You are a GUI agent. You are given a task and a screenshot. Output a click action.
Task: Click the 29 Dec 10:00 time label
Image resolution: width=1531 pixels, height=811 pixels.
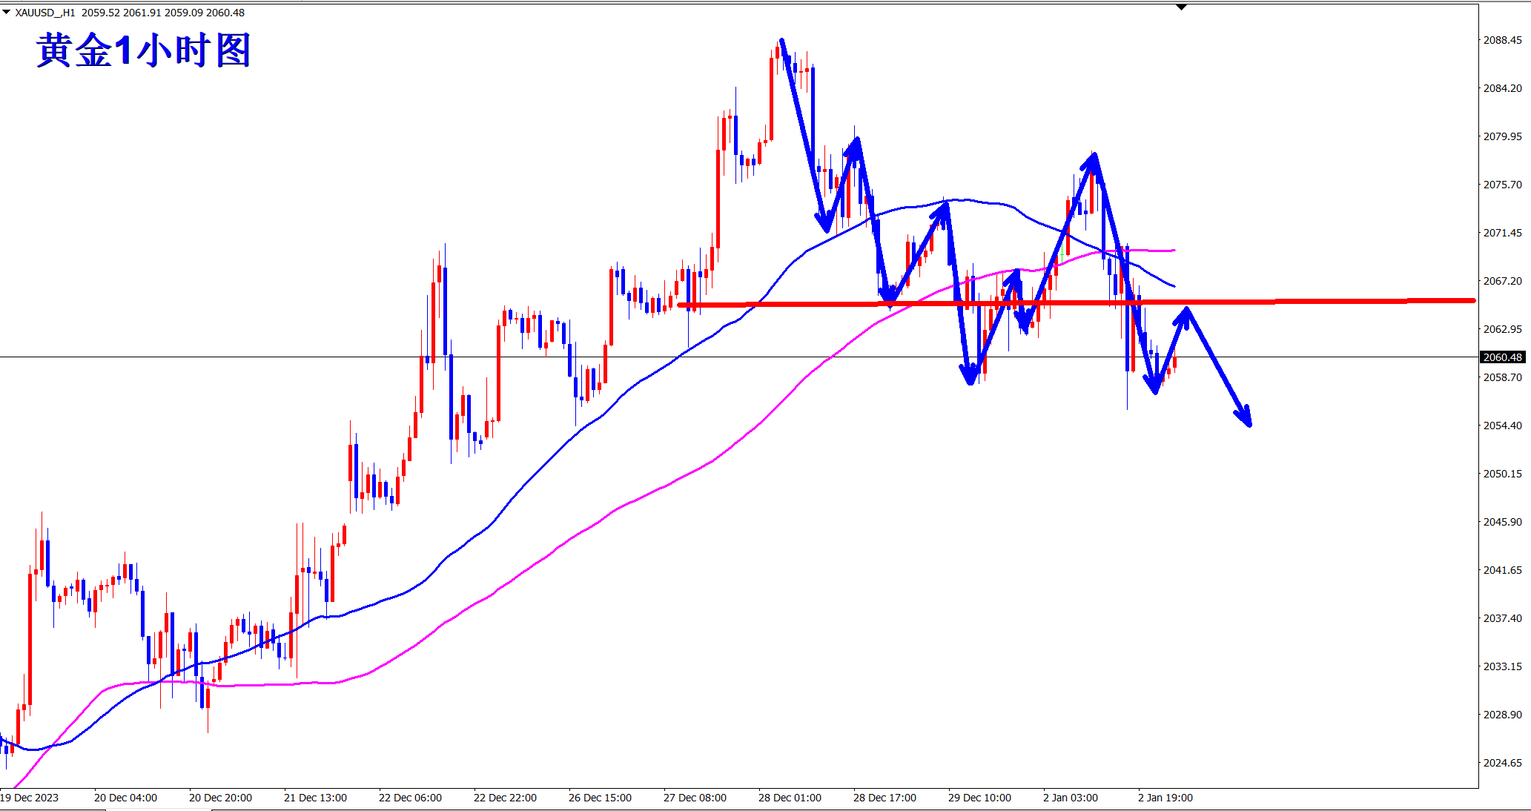click(979, 798)
